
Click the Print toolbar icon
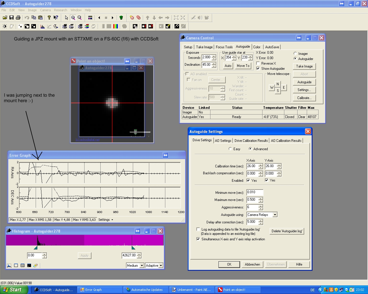[18, 18]
